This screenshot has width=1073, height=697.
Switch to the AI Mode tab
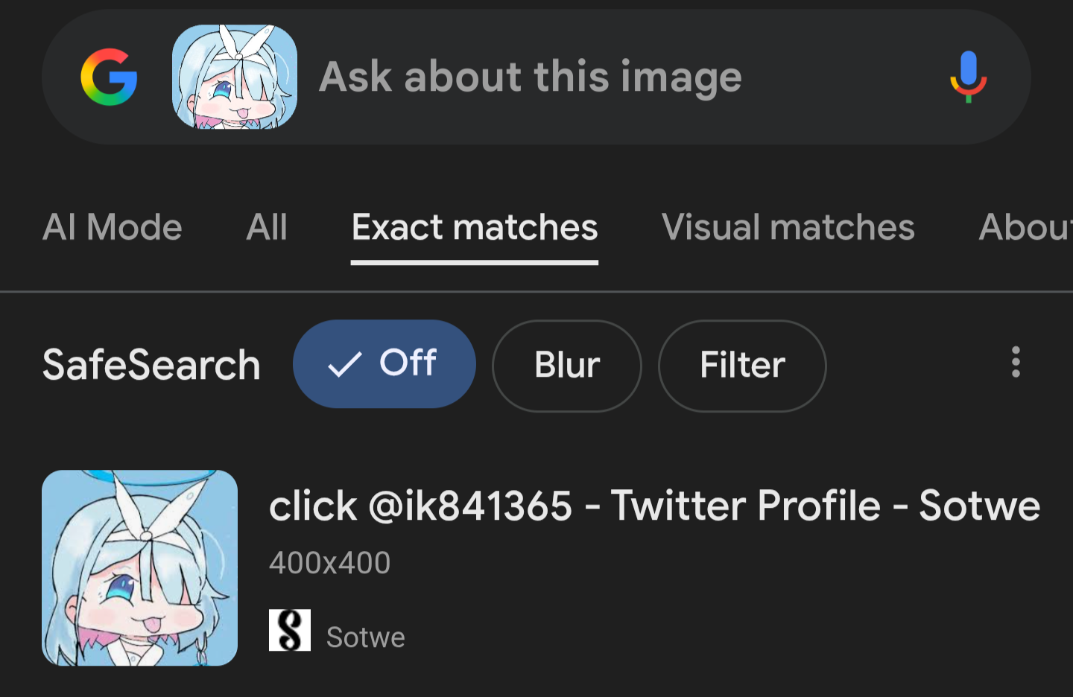[x=113, y=227]
